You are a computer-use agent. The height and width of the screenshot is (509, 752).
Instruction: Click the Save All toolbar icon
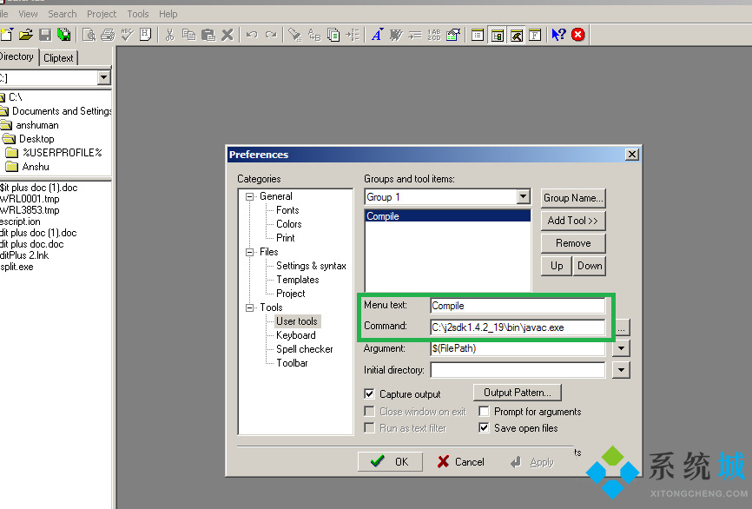pyautogui.click(x=63, y=35)
